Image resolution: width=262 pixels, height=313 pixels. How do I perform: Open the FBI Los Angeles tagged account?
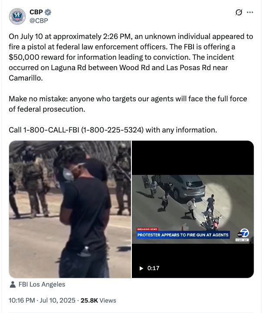[42, 284]
